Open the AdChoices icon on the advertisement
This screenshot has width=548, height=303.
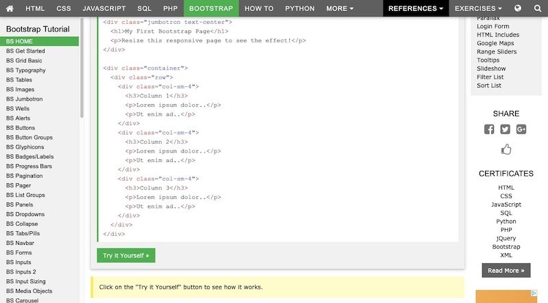(x=534, y=293)
